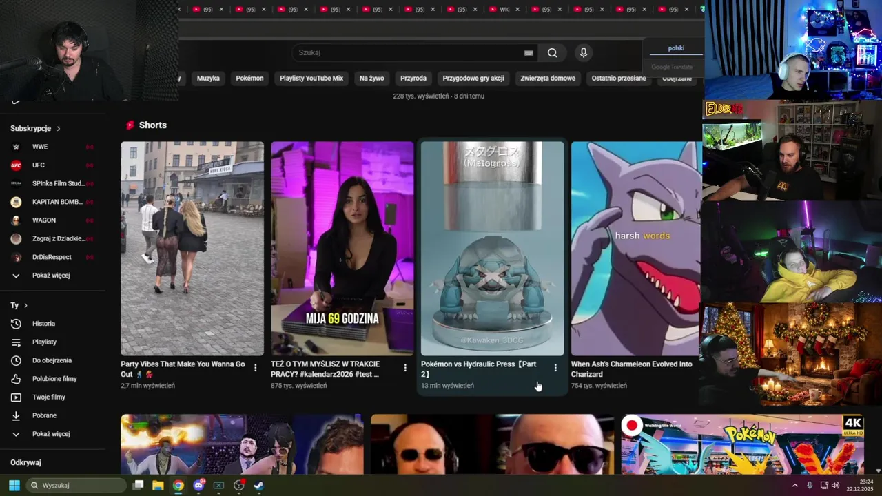Click the red Shorts logo icon
The height and width of the screenshot is (496, 882).
[130, 125]
